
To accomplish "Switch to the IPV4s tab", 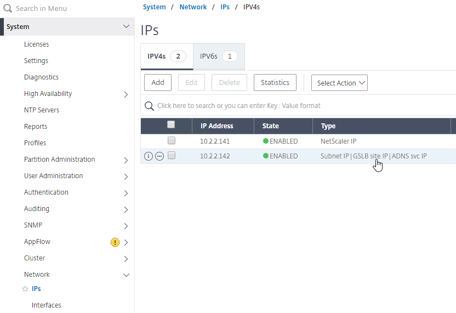I will [167, 56].
